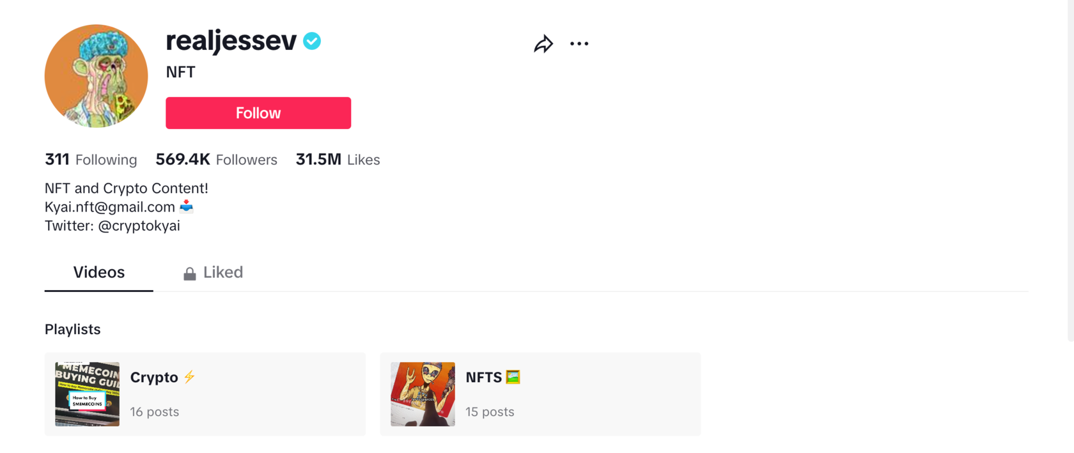Click the picture emoji beside NFTS

513,377
